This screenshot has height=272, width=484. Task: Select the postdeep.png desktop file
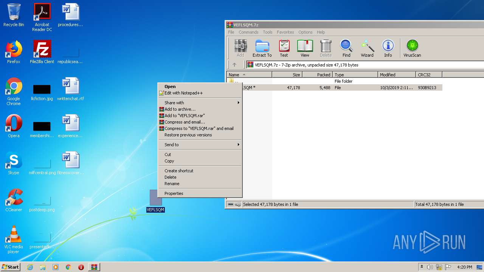[x=42, y=203]
